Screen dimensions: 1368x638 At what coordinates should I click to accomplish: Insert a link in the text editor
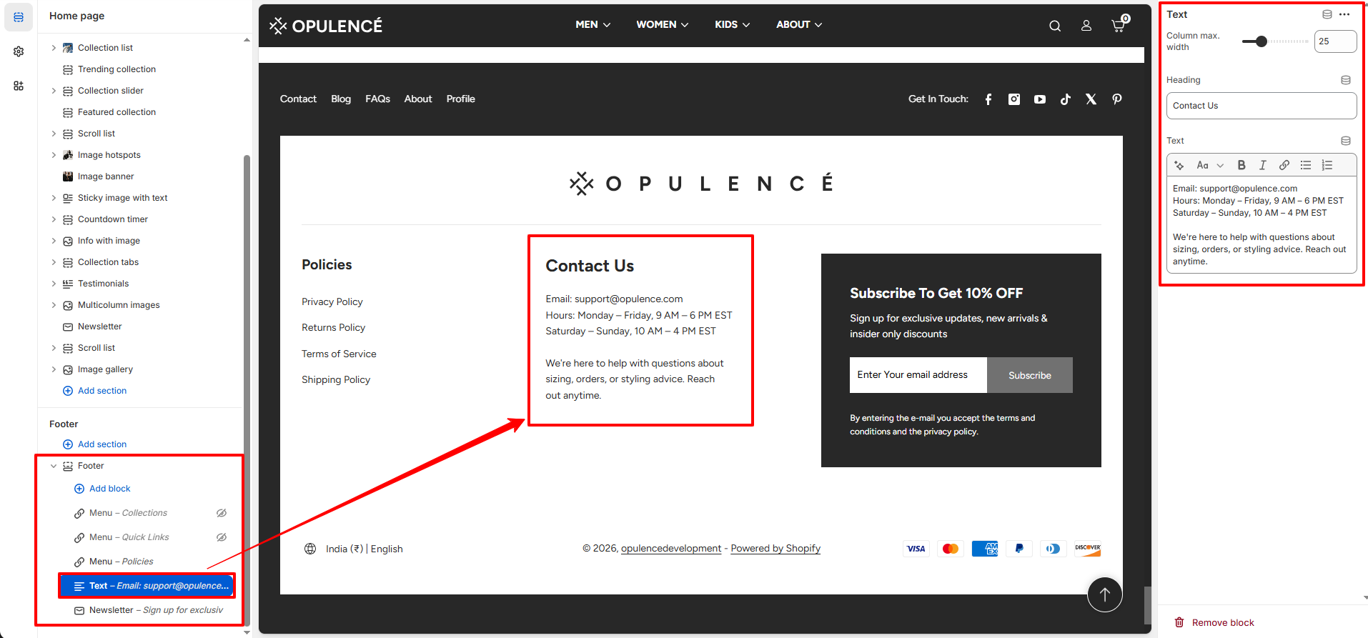[x=1284, y=165]
